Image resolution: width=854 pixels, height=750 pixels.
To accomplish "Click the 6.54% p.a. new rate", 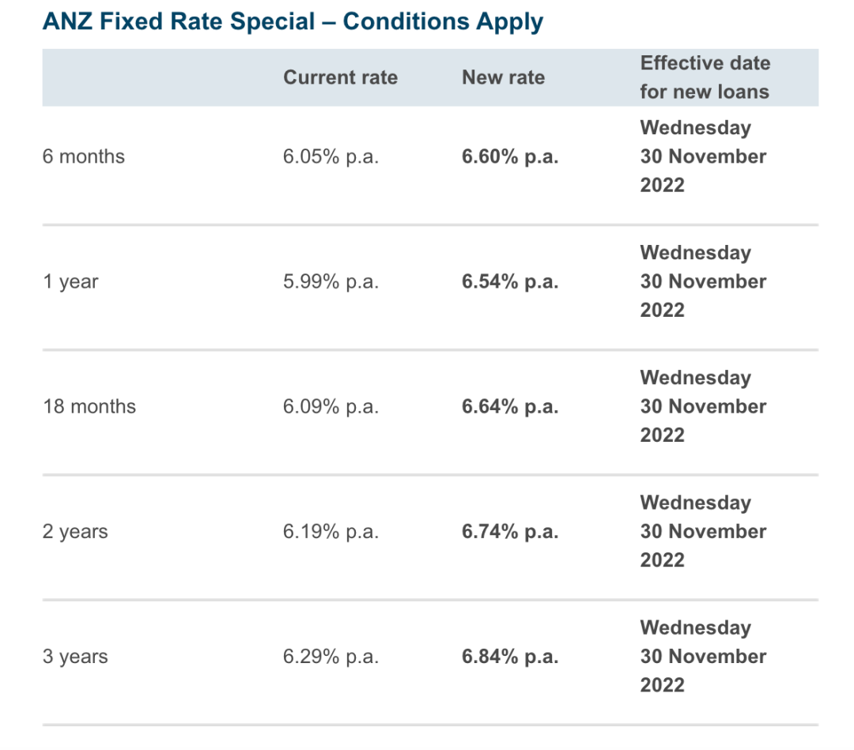I will tap(510, 282).
